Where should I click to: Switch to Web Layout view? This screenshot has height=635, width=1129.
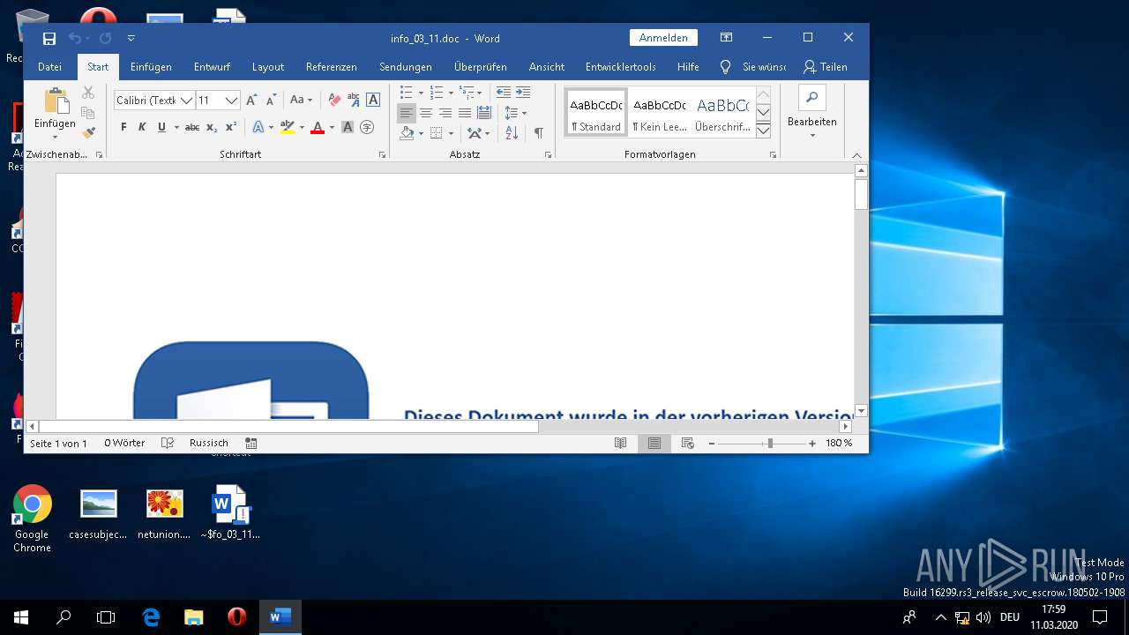(x=687, y=443)
